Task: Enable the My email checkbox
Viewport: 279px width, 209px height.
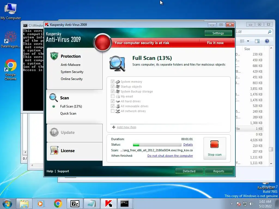Action: [x=113, y=96]
